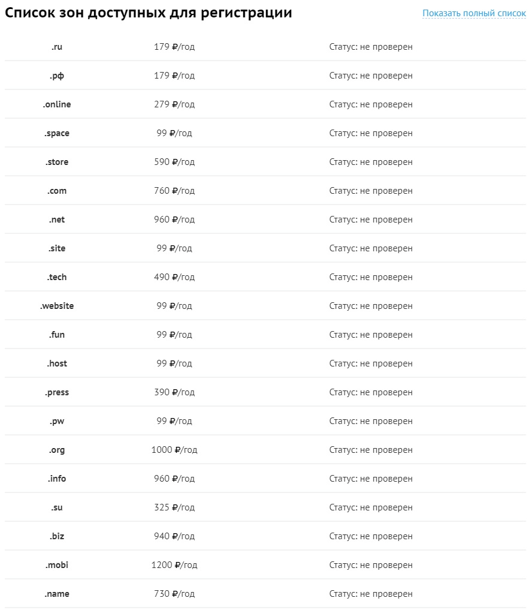Select the .ru domain zone row
The image size is (532, 613).
[265, 47]
